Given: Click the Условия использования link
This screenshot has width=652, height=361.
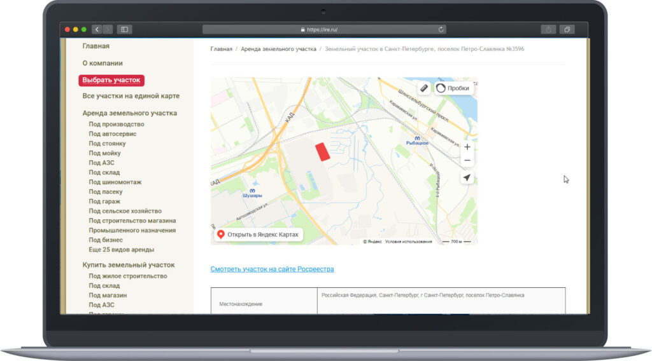Looking at the screenshot, I should click(x=408, y=242).
